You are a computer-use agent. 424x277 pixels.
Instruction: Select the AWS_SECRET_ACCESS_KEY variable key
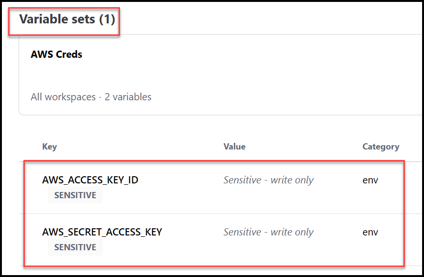[x=102, y=232]
